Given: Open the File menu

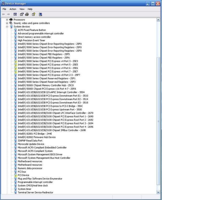Looking at the screenshot, I should (4, 9).
